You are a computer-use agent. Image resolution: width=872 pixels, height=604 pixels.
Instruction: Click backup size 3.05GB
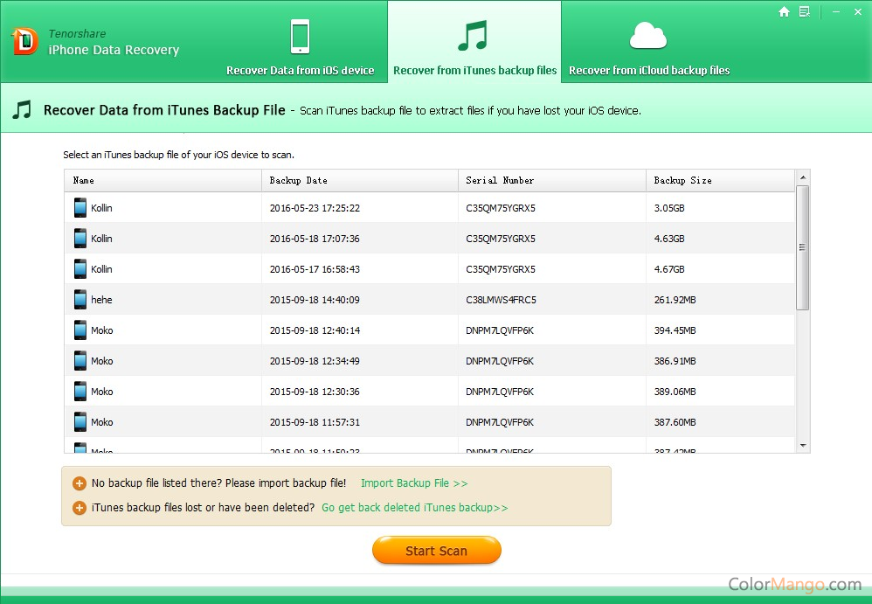[x=669, y=208]
